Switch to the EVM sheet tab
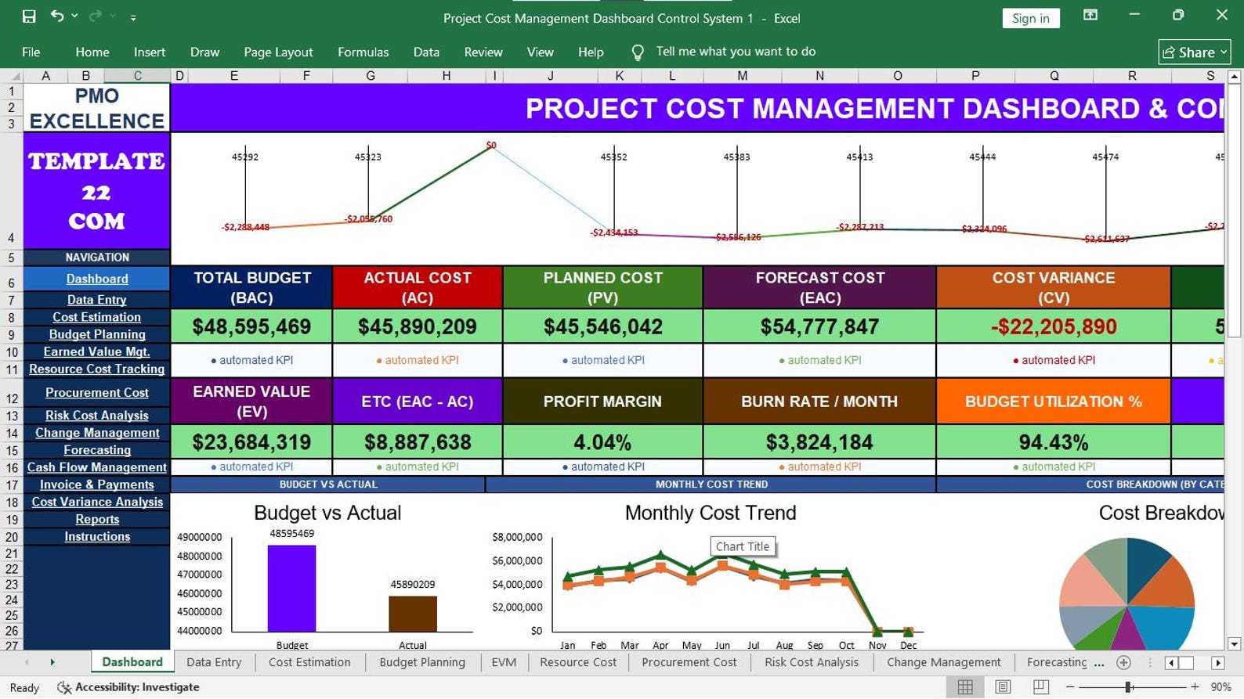The width and height of the screenshot is (1244, 699). [504, 662]
